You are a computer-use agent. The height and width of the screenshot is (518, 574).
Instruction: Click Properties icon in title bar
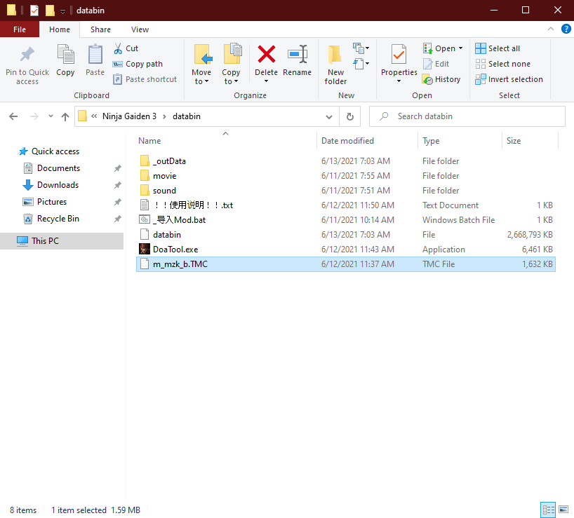pos(34,11)
